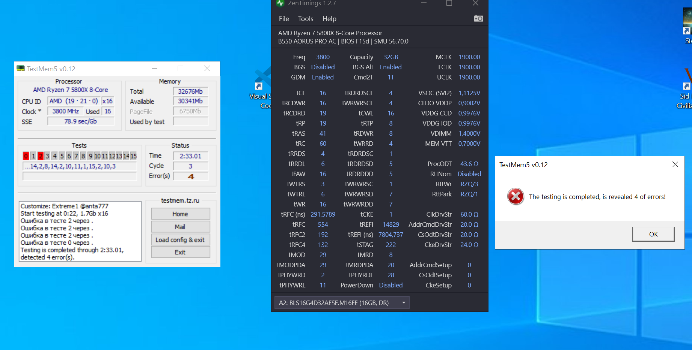The width and height of the screenshot is (692, 350).
Task: Click the Home button in TestMem5
Action: click(180, 214)
